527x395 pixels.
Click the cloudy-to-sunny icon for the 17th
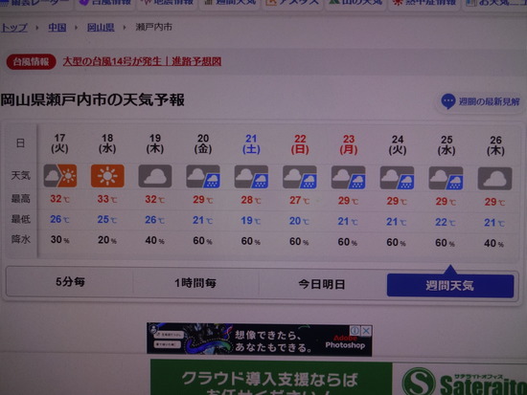coord(60,176)
